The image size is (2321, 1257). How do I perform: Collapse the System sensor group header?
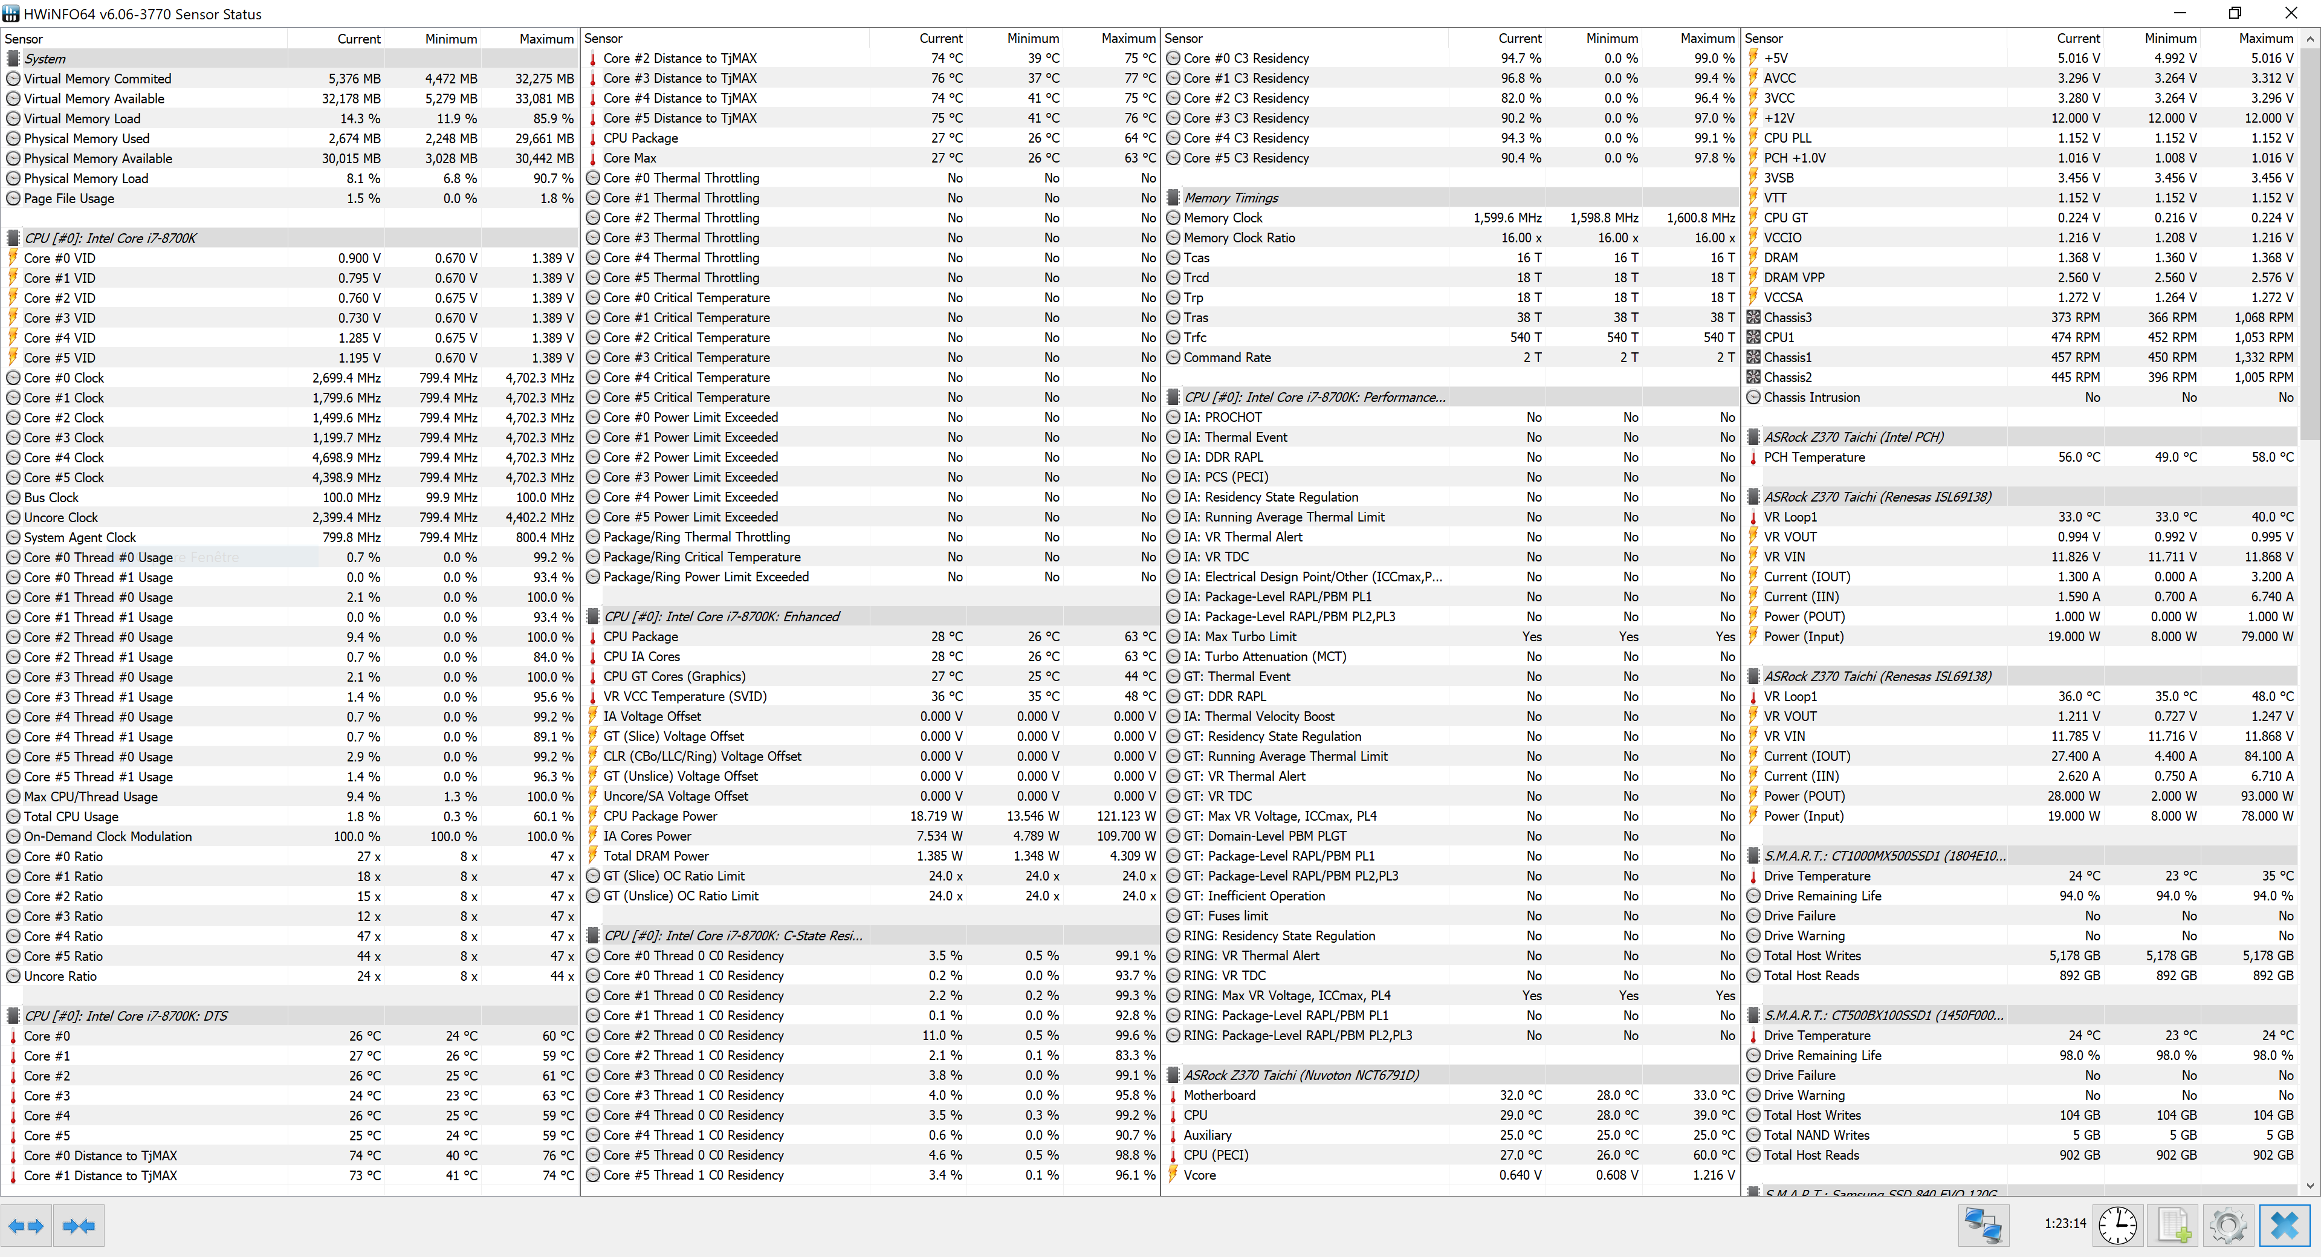point(45,59)
